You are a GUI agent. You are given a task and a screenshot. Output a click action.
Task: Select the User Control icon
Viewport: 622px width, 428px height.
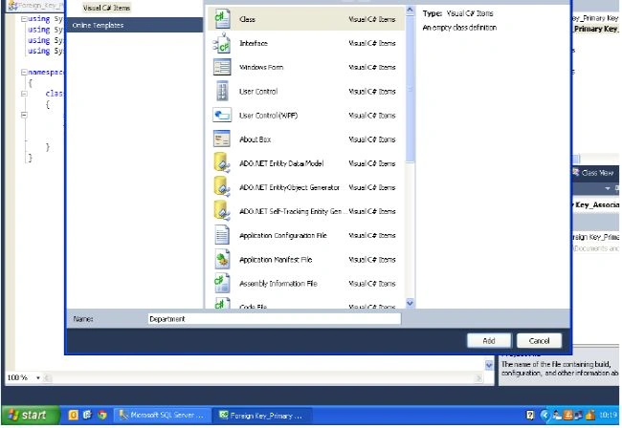point(222,91)
